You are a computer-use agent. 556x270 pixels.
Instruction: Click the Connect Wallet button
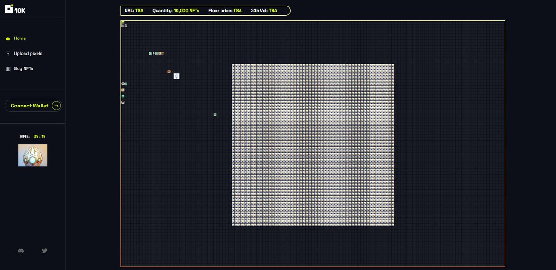pyautogui.click(x=33, y=106)
